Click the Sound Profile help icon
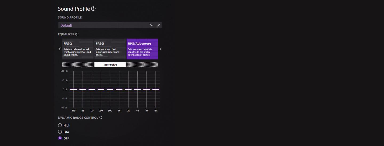 click(93, 9)
